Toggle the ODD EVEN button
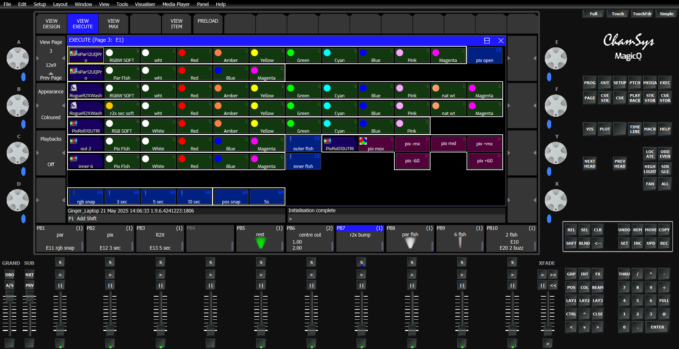Screen dimensions: 679x349 coord(665,154)
